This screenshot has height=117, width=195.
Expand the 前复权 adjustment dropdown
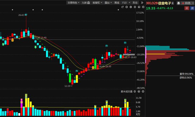pos(97,3)
